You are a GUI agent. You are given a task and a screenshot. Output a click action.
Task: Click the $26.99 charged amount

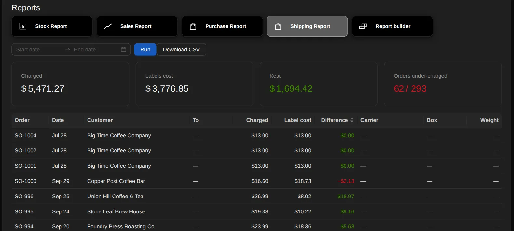[260, 196]
